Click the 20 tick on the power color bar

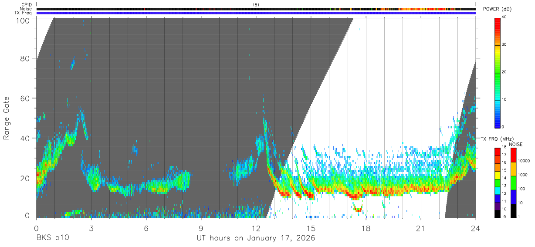click(504, 72)
